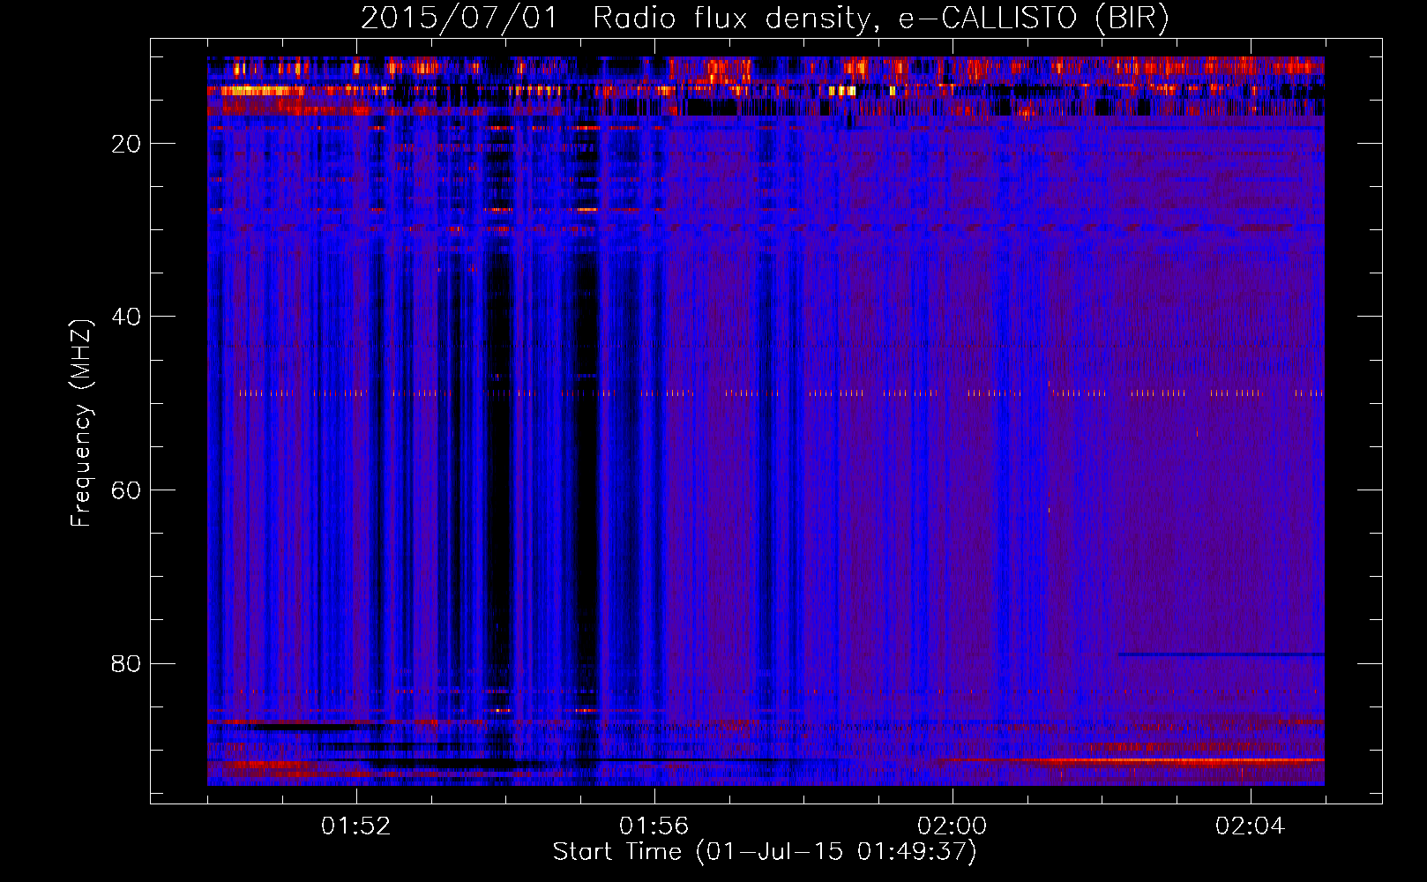The width and height of the screenshot is (1427, 882).
Task: Click the 20 MHz frequency tick label
Action: (126, 144)
